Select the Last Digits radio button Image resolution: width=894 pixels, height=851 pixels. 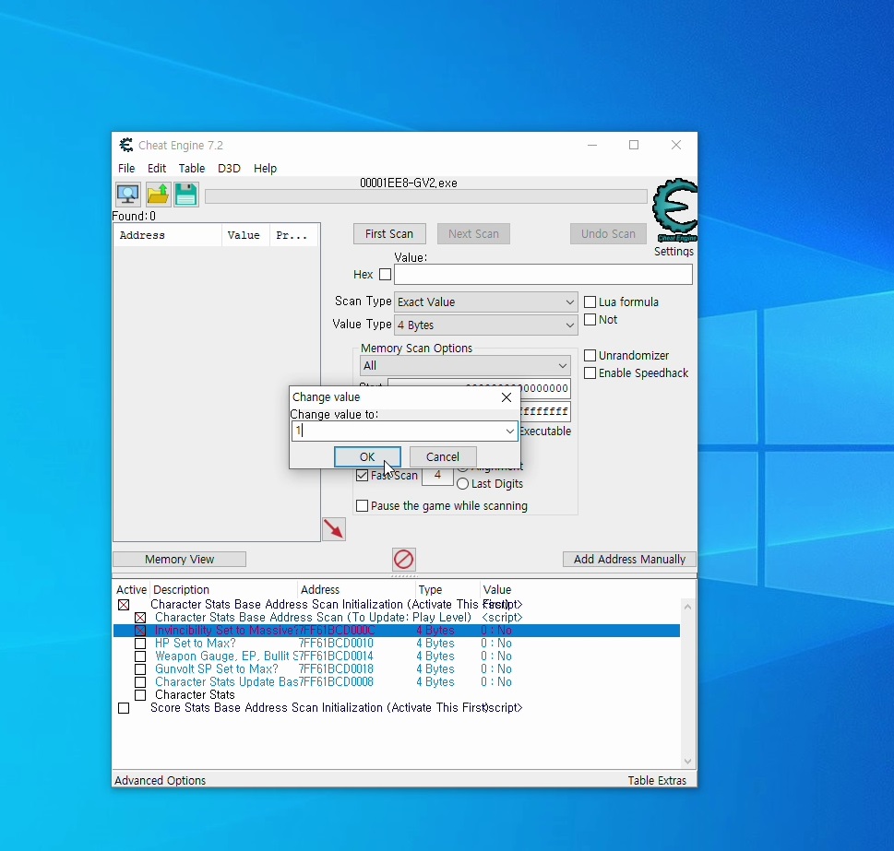point(463,484)
